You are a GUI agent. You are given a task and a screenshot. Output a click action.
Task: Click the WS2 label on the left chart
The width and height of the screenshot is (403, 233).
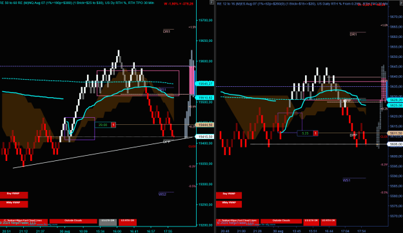coord(162,194)
